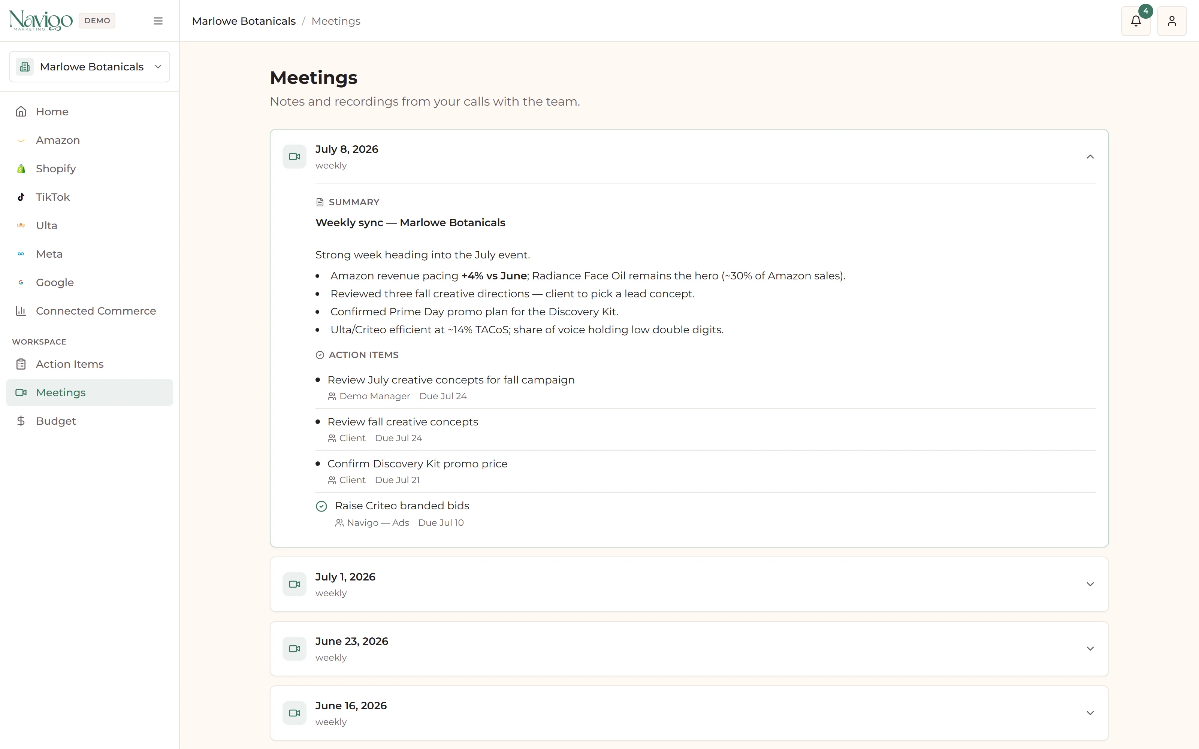Viewport: 1199px width, 749px height.
Task: Expand the July 1, 2026 meeting
Action: 1090,584
